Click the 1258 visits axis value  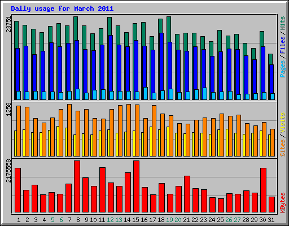8,109
